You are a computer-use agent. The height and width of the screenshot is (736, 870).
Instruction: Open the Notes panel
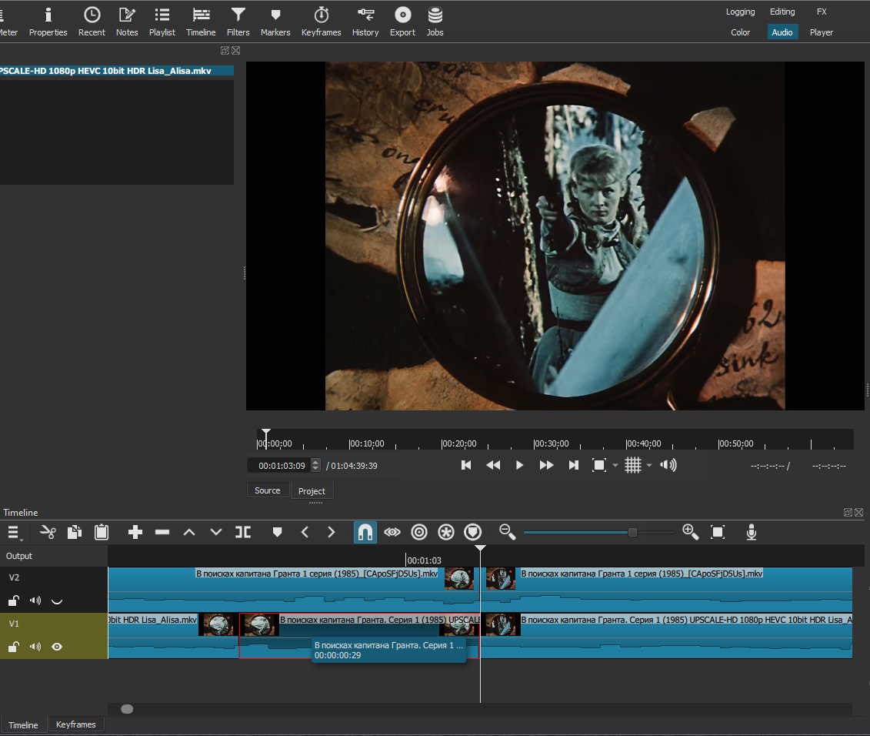coord(127,22)
